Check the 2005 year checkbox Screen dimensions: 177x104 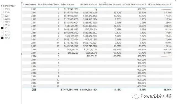pos(2,9)
